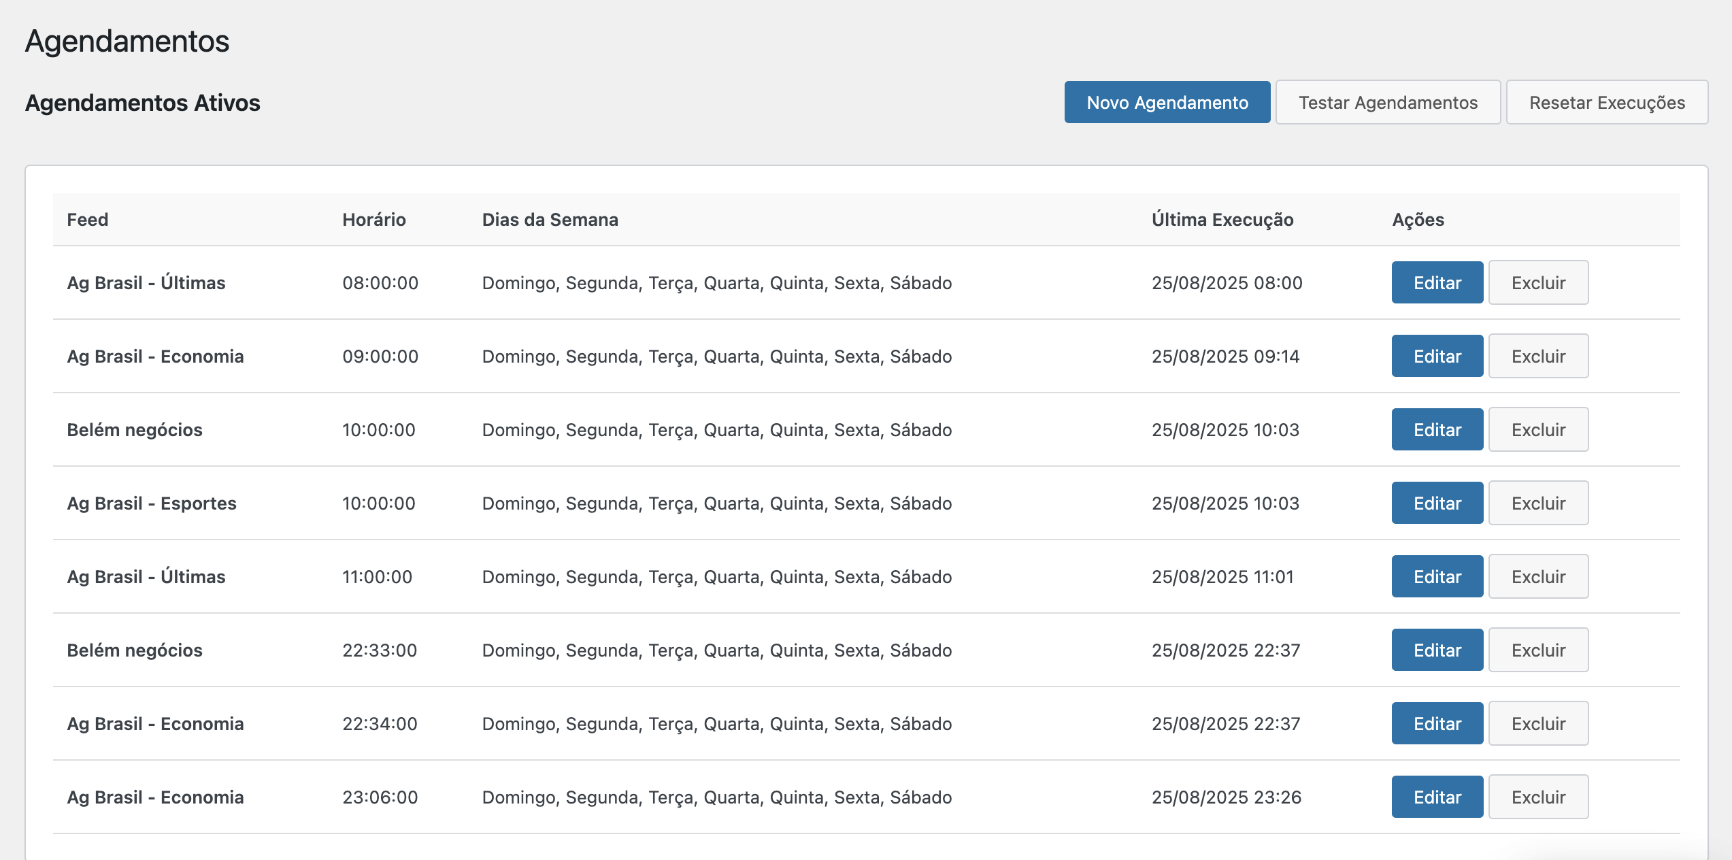
Task: Click Resetar Execuções button
Action: point(1607,103)
